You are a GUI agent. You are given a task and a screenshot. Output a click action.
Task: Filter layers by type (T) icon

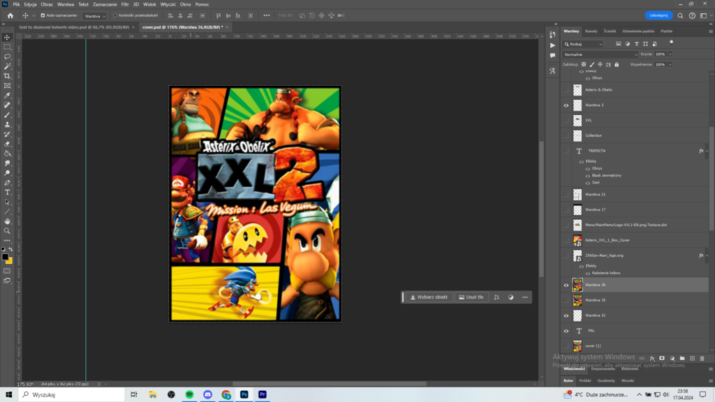637,44
